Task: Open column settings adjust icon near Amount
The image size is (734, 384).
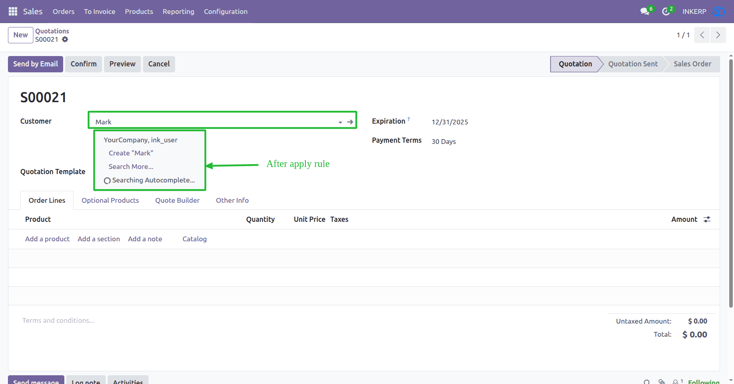Action: (x=707, y=219)
